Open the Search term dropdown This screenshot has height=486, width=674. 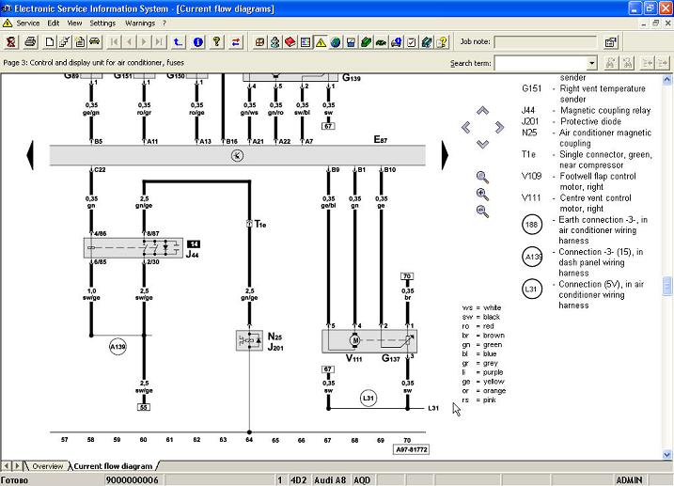click(x=591, y=63)
